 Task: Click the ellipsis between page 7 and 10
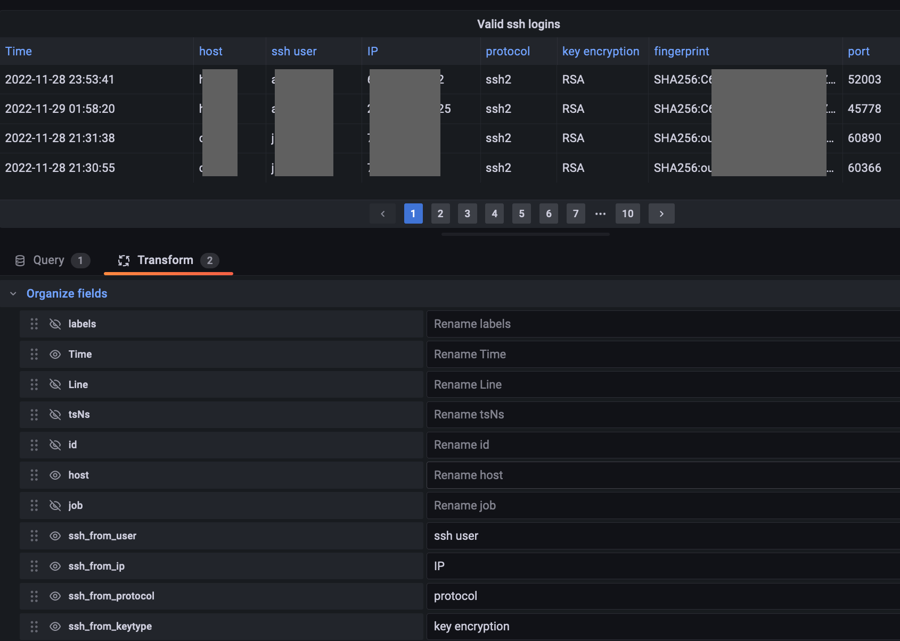601,213
